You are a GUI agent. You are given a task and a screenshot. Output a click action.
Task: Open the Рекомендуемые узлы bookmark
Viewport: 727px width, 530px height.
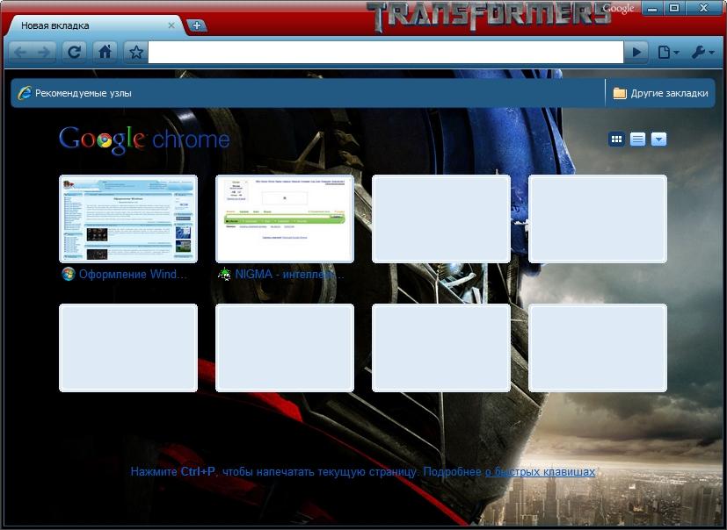click(x=75, y=93)
